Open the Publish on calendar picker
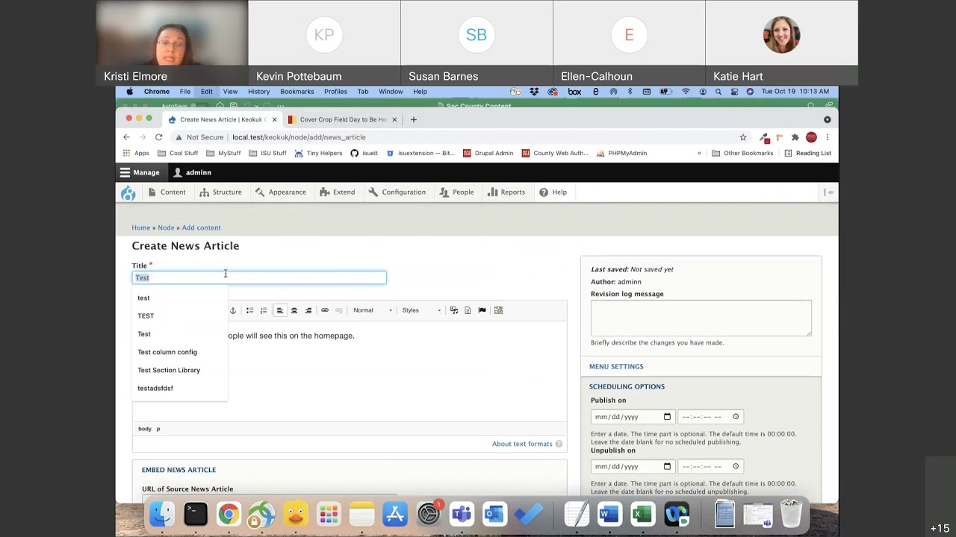The width and height of the screenshot is (956, 537). [x=667, y=417]
